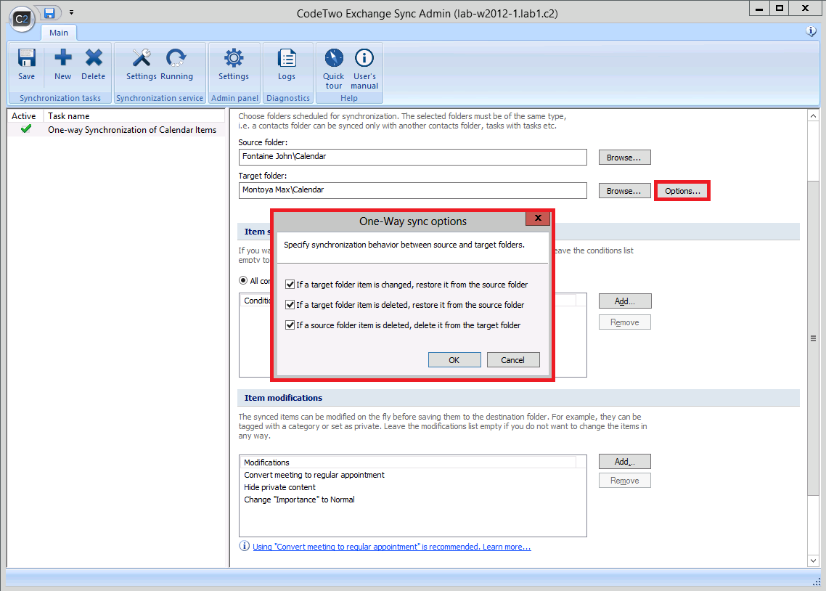826x591 pixels.
Task: Click the Modifications column header
Action: click(x=408, y=462)
